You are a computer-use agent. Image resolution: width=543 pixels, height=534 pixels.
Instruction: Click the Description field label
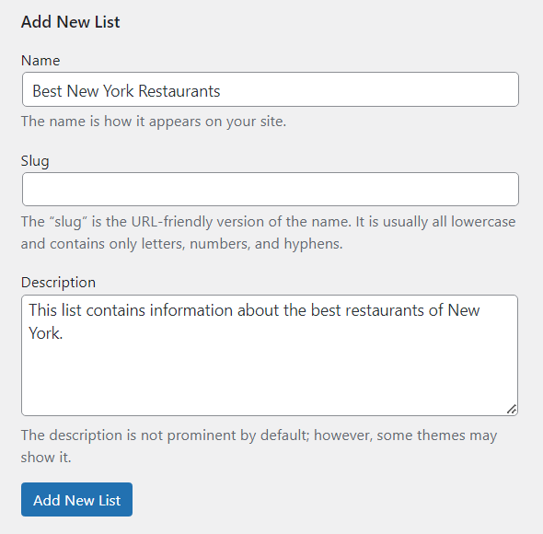click(58, 283)
